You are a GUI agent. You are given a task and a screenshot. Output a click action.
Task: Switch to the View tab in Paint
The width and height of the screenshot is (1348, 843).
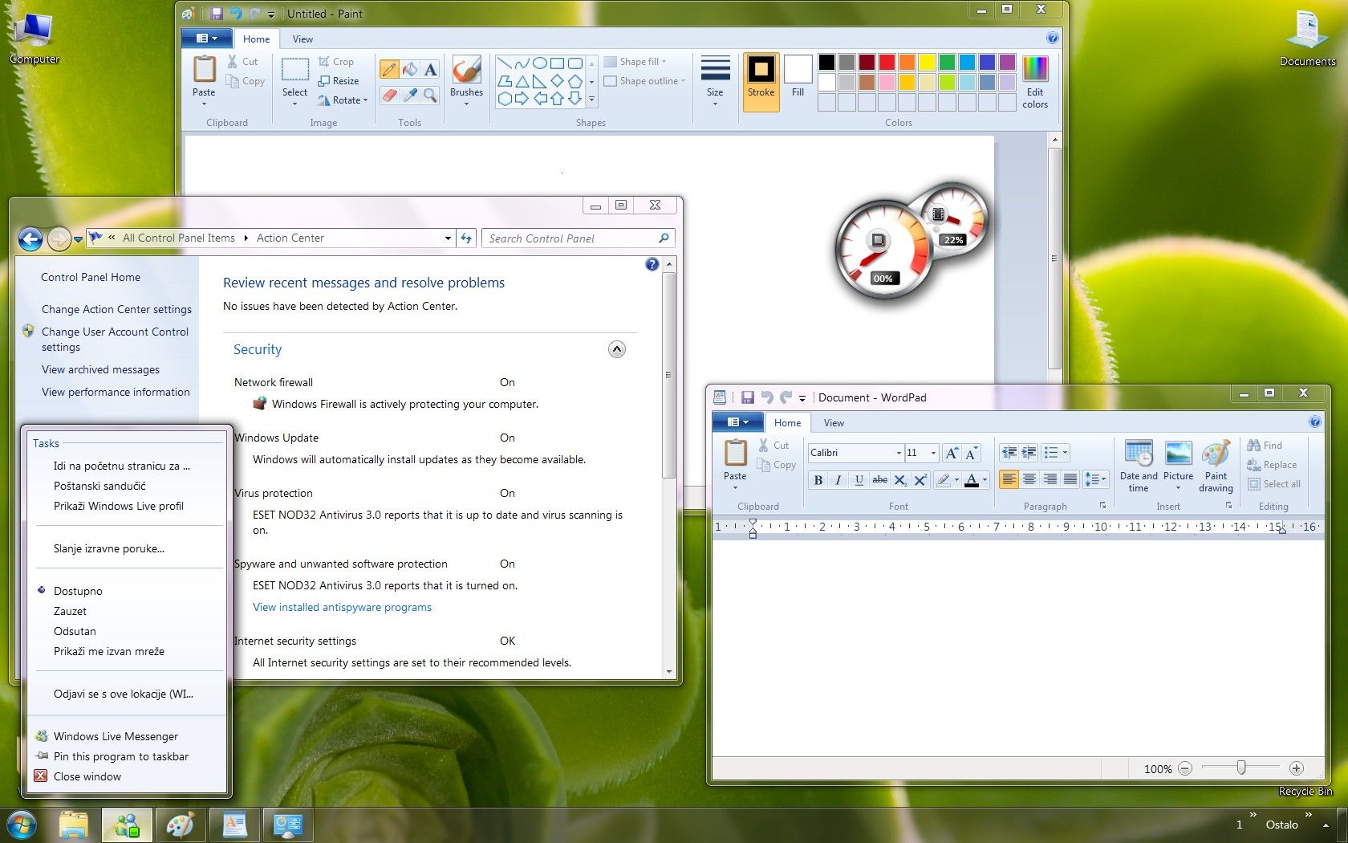click(302, 39)
